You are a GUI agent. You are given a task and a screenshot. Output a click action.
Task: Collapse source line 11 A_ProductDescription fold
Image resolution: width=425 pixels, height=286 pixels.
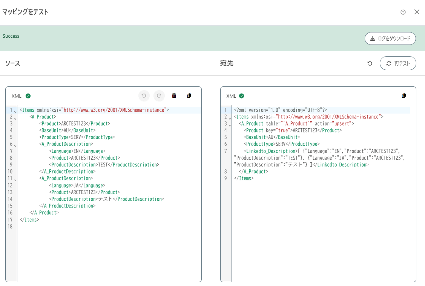[15, 180]
